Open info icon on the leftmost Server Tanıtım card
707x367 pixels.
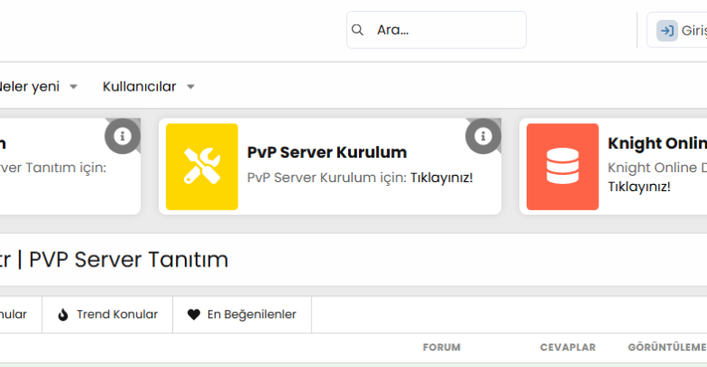(x=122, y=136)
